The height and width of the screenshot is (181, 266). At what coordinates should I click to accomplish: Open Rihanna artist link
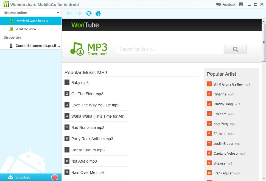click(x=220, y=94)
